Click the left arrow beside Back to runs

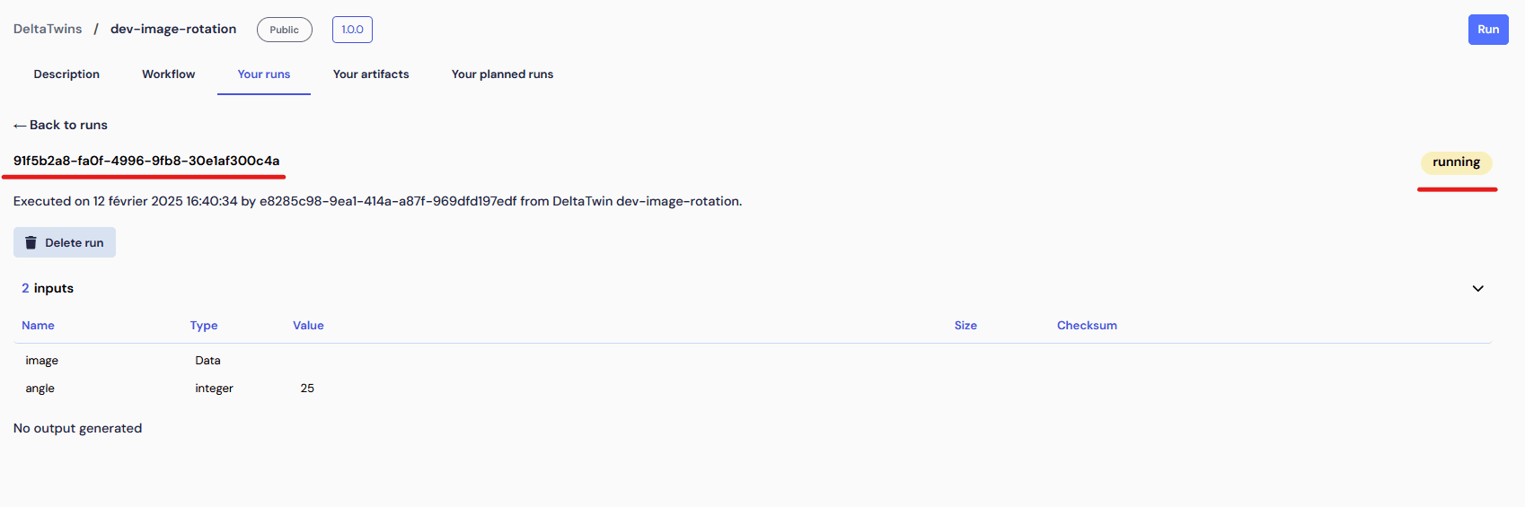(x=20, y=126)
